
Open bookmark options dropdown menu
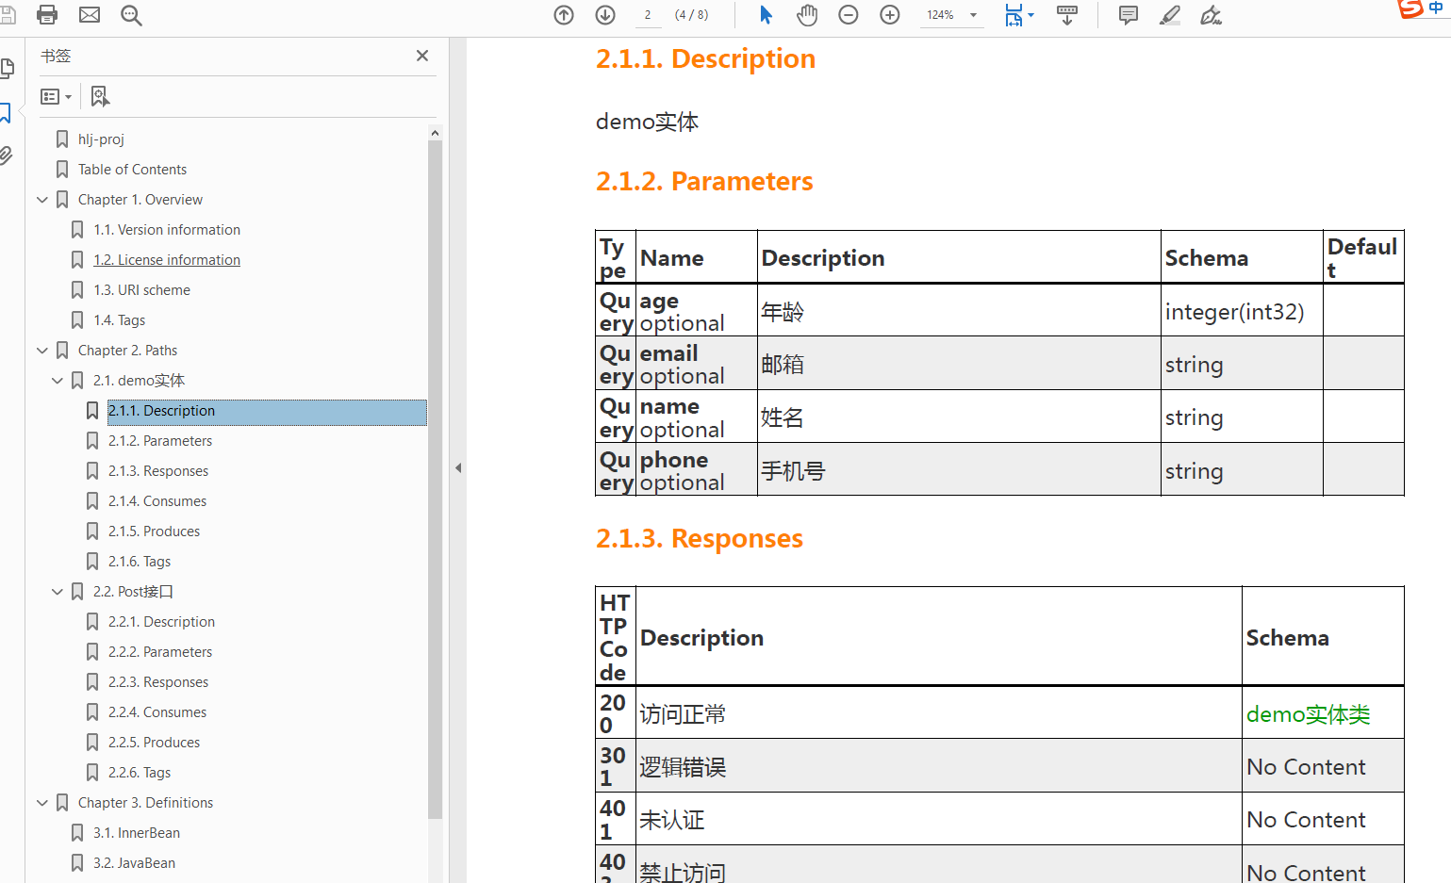(x=57, y=96)
